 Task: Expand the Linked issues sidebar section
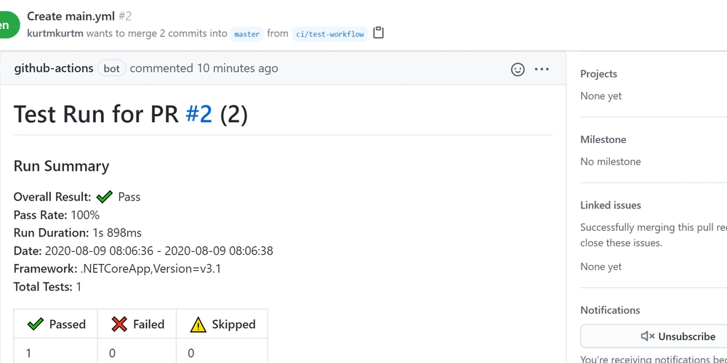point(611,205)
